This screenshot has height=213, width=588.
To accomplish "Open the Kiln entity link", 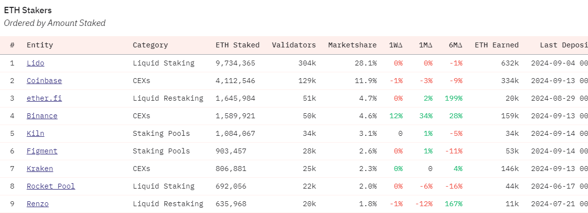I will (35, 133).
